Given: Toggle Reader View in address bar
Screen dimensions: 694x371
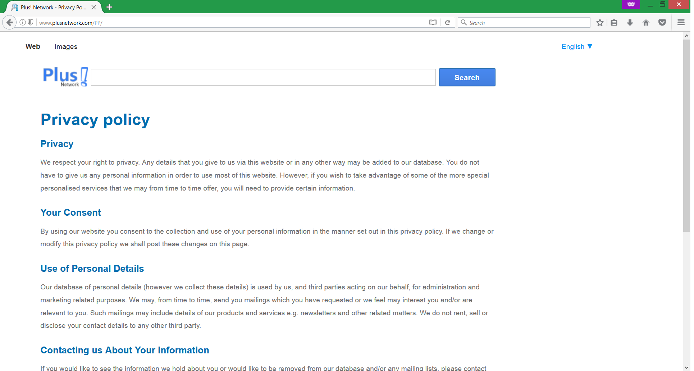Looking at the screenshot, I should click(x=433, y=23).
